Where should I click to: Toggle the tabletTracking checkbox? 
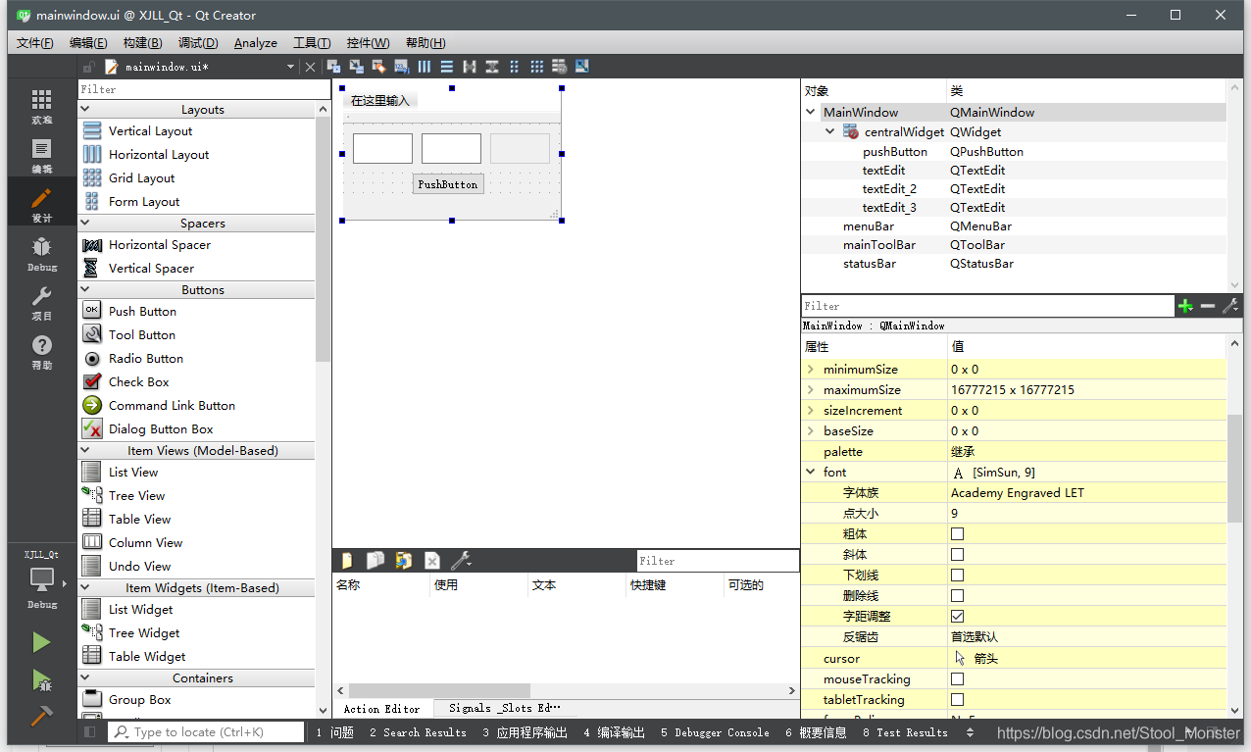958,700
